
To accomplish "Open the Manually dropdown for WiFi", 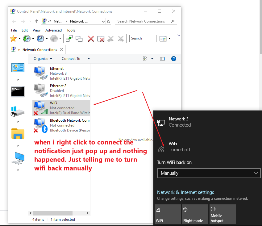I will pyautogui.click(x=209, y=173).
